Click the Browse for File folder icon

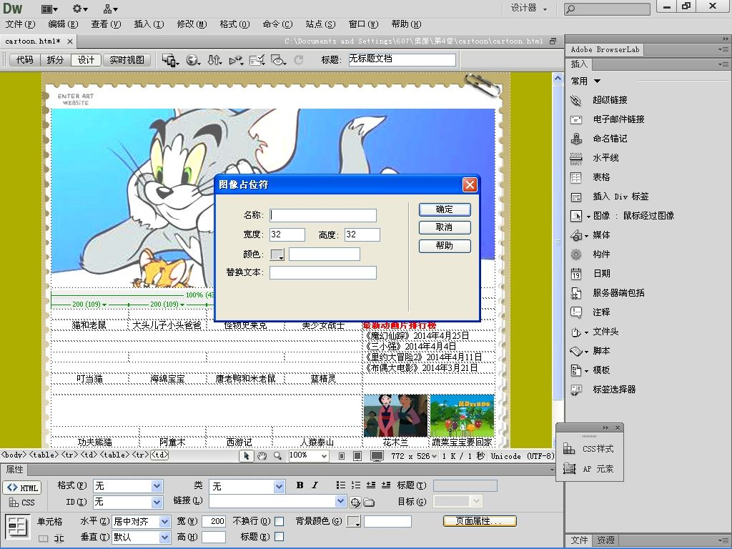point(370,502)
